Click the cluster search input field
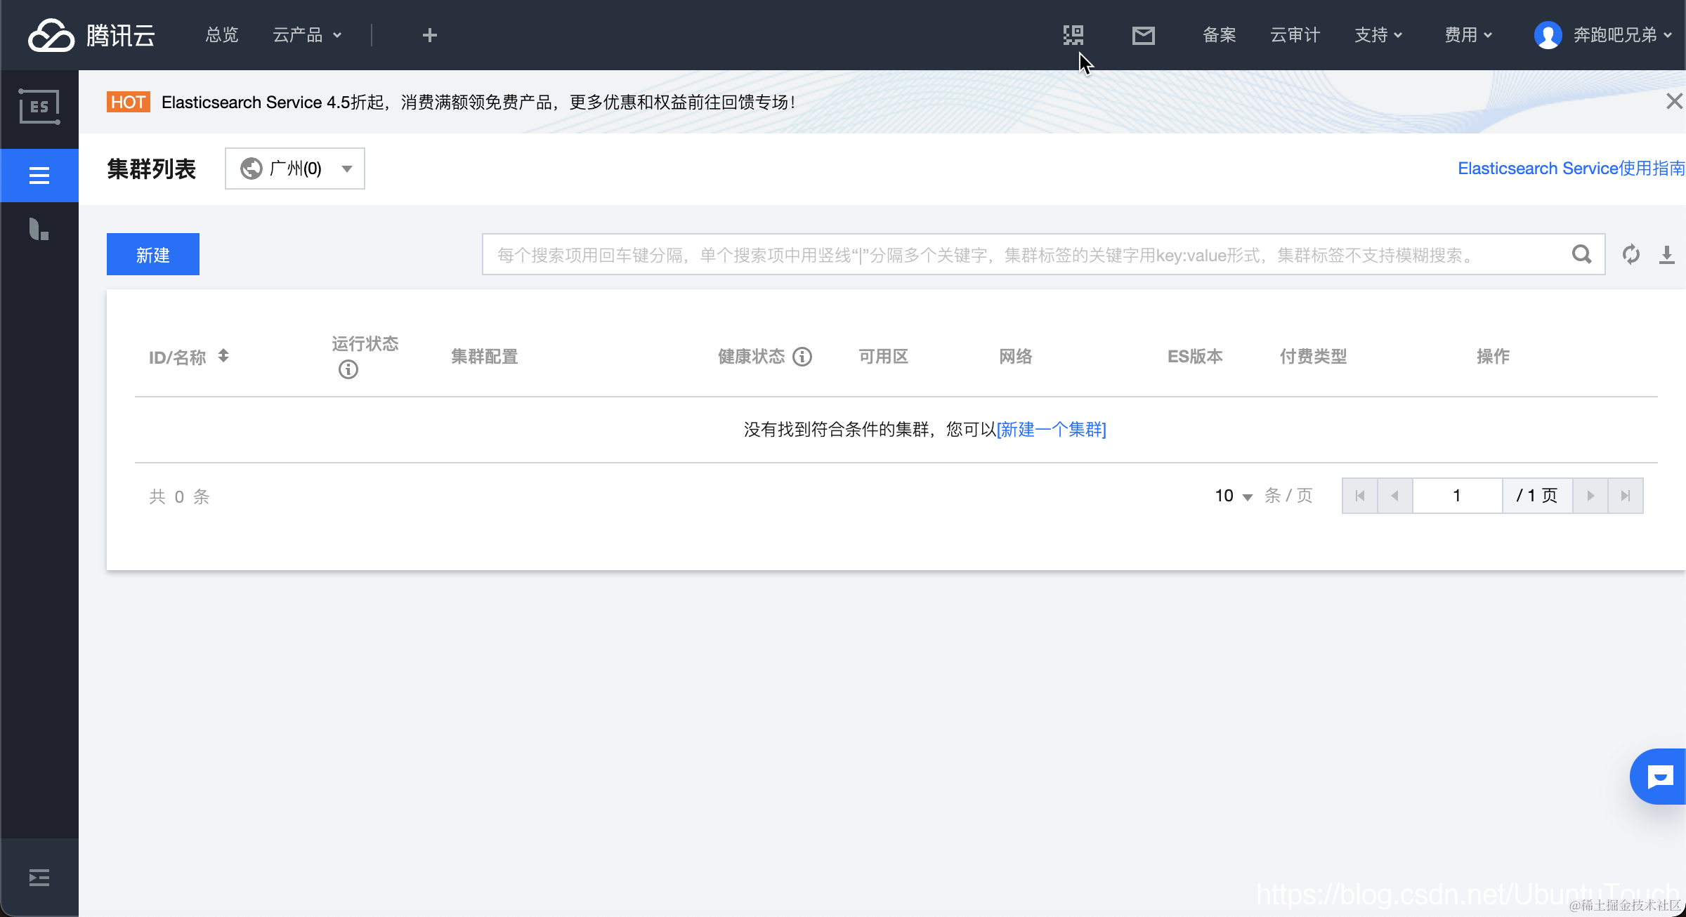 point(1026,254)
